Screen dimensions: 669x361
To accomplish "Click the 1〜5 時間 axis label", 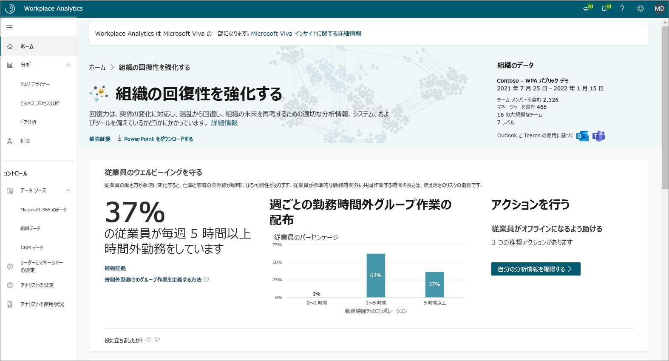I will point(376,303).
